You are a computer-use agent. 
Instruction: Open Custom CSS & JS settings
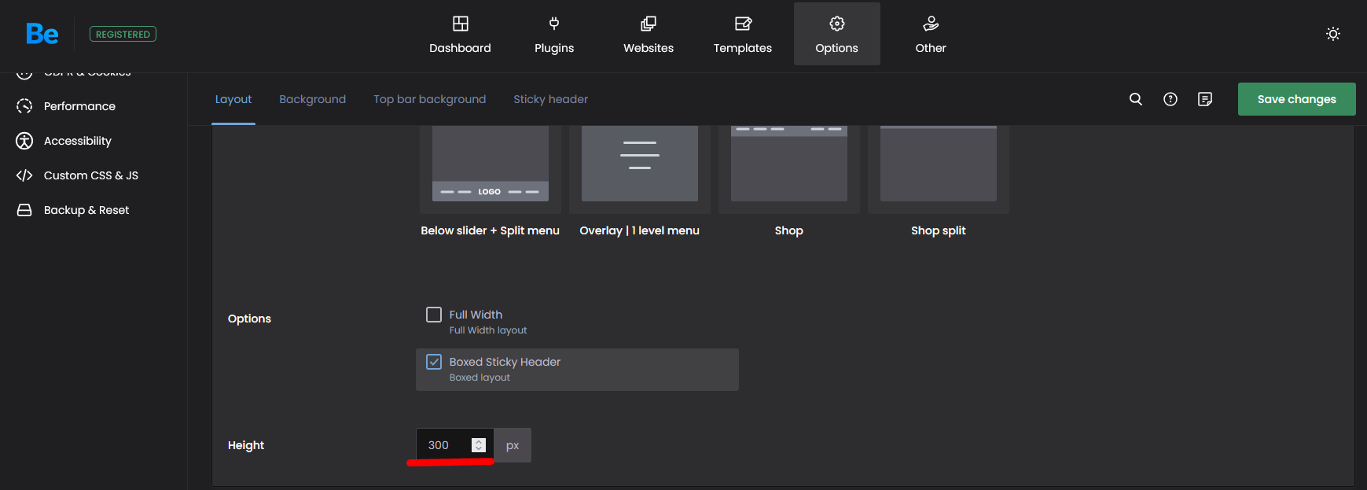click(90, 175)
